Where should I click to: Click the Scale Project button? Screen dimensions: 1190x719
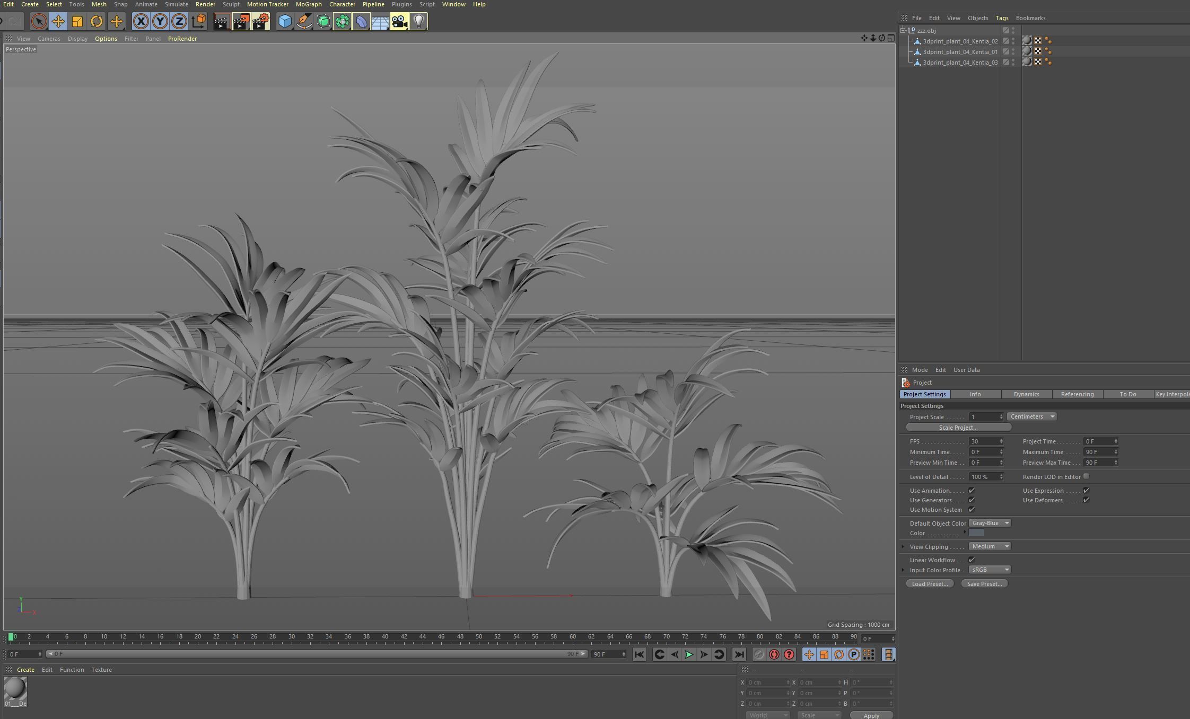tap(958, 428)
